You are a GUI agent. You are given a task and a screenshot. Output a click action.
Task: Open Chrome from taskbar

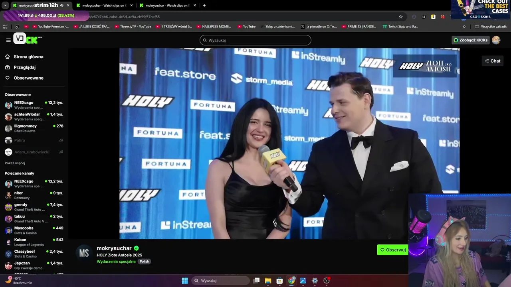tap(291, 281)
